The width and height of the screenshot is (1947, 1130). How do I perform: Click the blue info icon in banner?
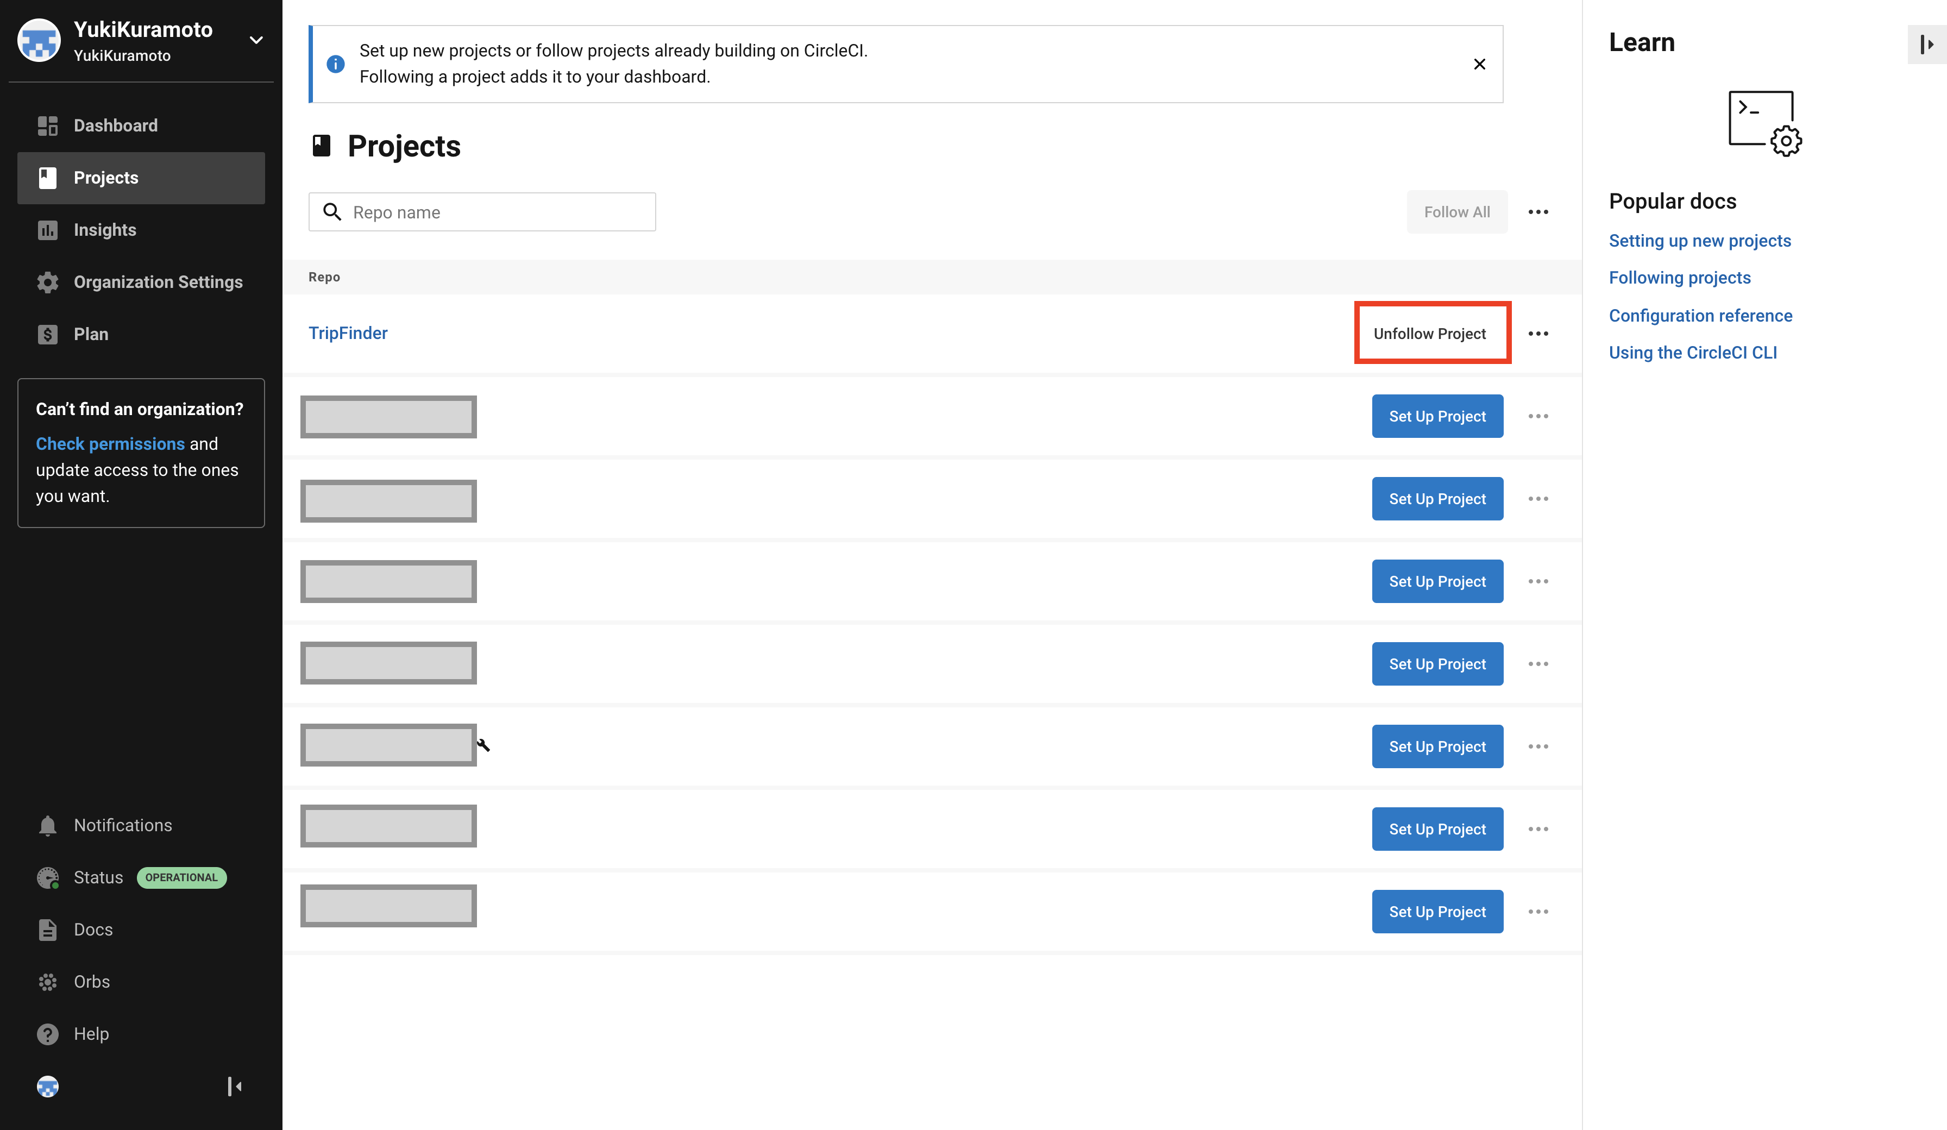point(335,64)
